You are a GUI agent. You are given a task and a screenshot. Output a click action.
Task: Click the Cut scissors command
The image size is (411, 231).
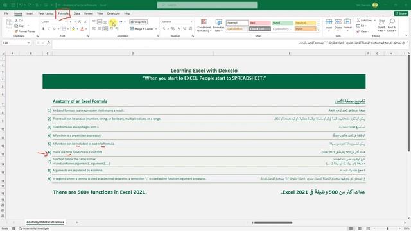[x=19, y=20]
